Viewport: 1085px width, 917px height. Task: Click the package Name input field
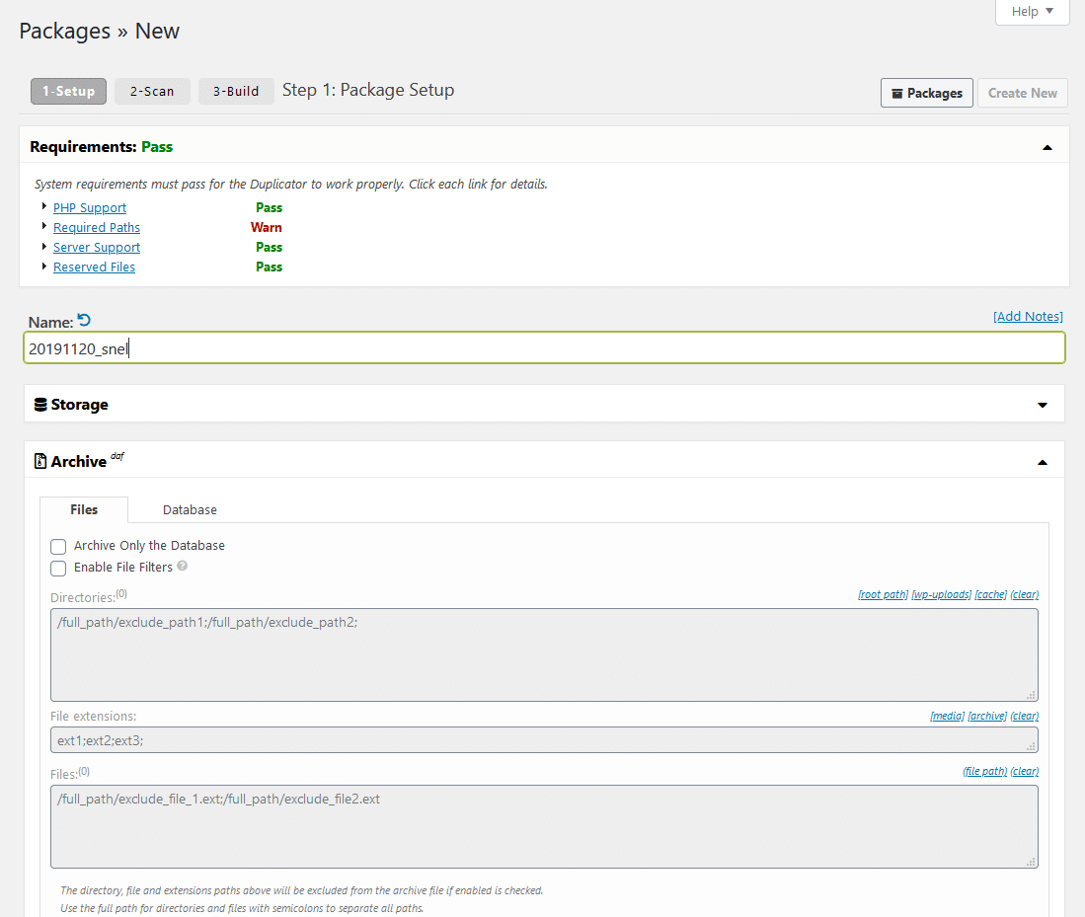(x=543, y=348)
